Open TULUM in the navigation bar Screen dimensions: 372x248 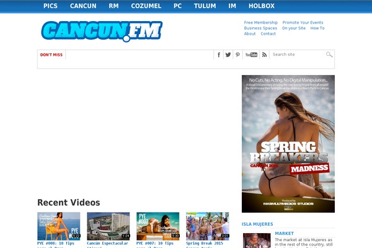coord(205,6)
